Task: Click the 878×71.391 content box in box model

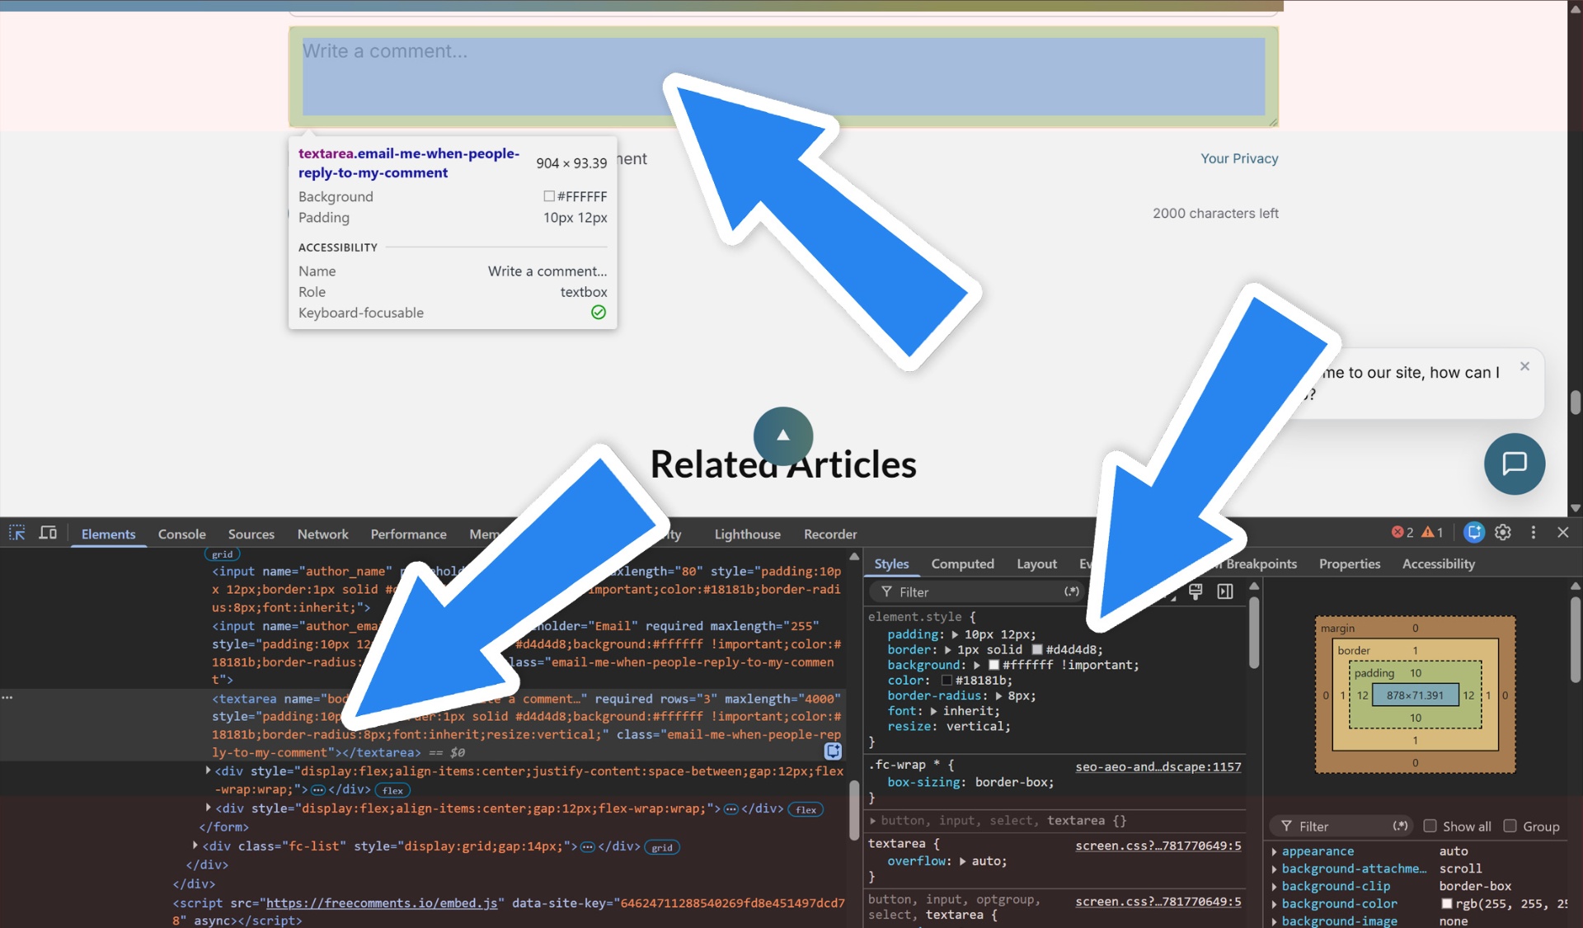Action: pos(1415,695)
